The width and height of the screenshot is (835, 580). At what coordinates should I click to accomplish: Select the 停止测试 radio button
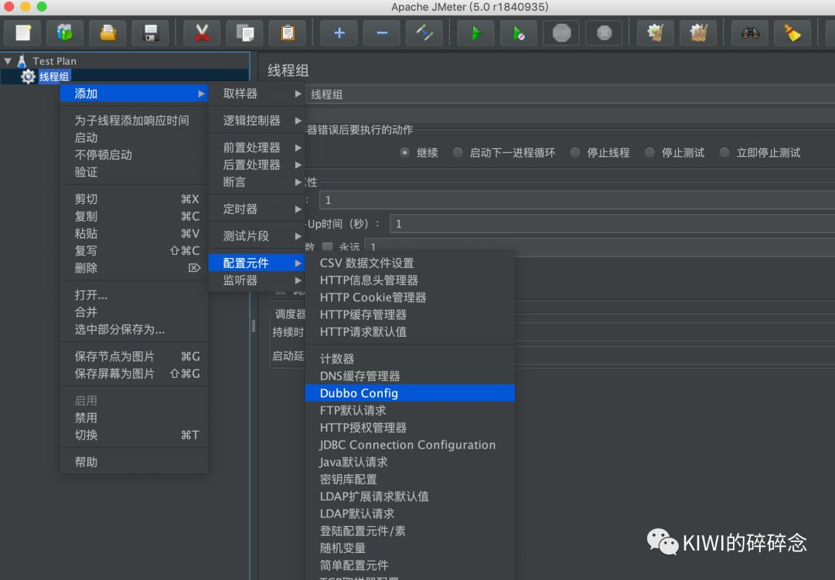point(649,153)
